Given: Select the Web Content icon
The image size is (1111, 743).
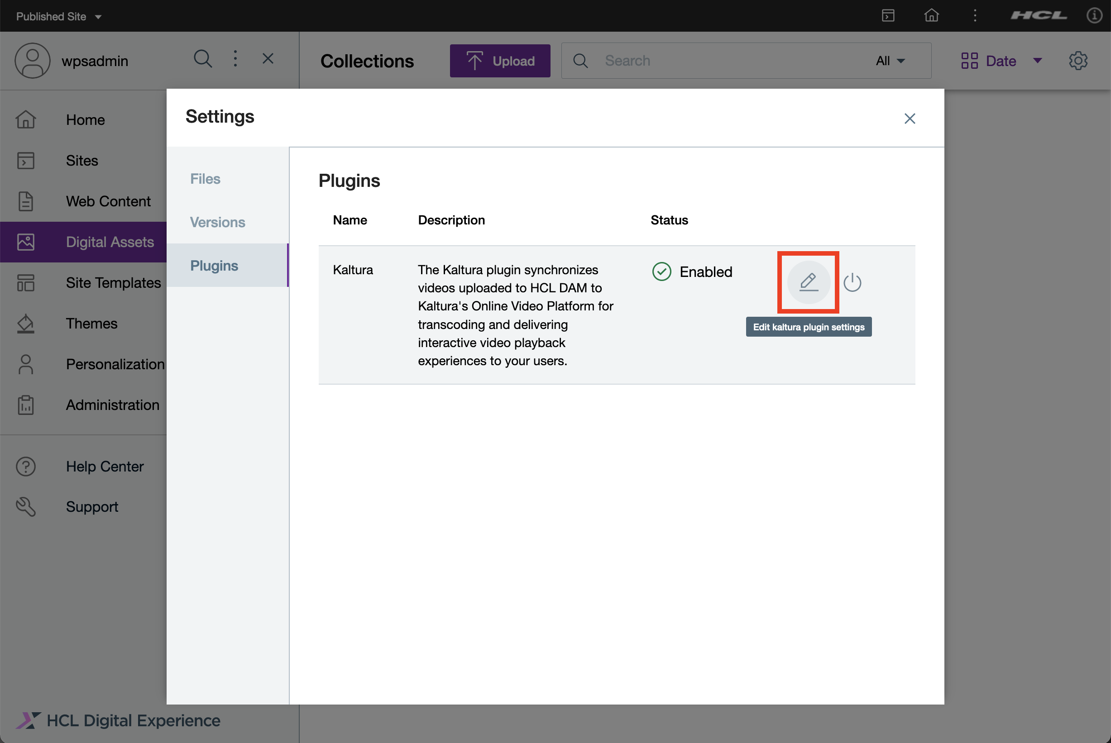Looking at the screenshot, I should pyautogui.click(x=25, y=201).
